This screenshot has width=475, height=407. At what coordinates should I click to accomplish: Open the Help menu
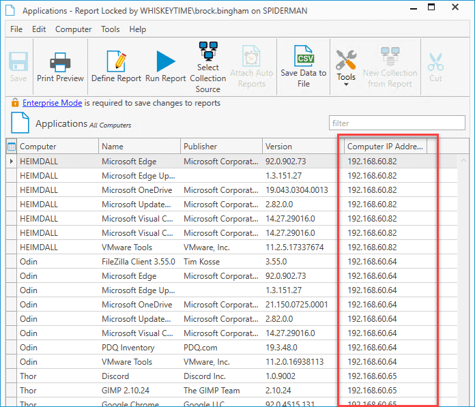(138, 29)
